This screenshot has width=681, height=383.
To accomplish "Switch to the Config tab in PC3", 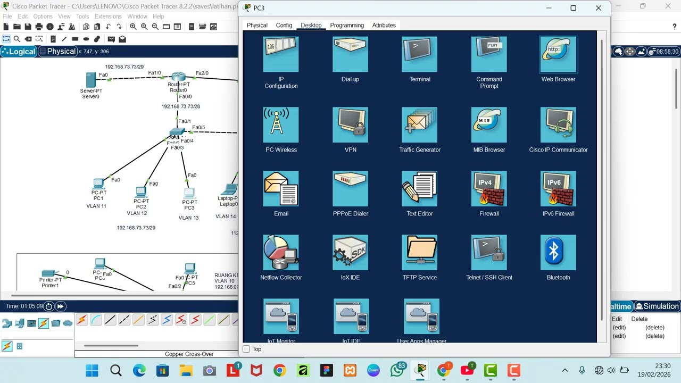I will click(x=284, y=25).
